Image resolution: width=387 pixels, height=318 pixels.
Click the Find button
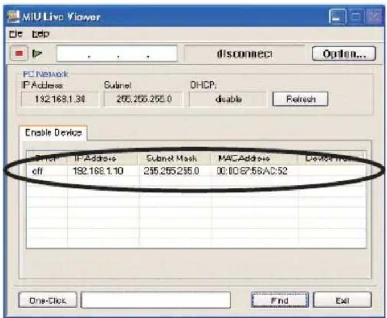pos(280,300)
